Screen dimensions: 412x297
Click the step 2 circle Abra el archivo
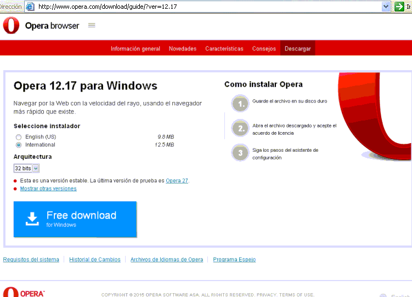pyautogui.click(x=240, y=128)
